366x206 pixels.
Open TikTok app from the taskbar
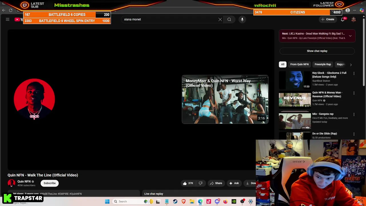(209, 201)
